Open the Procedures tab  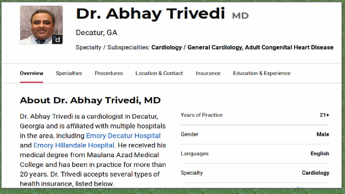click(x=109, y=73)
